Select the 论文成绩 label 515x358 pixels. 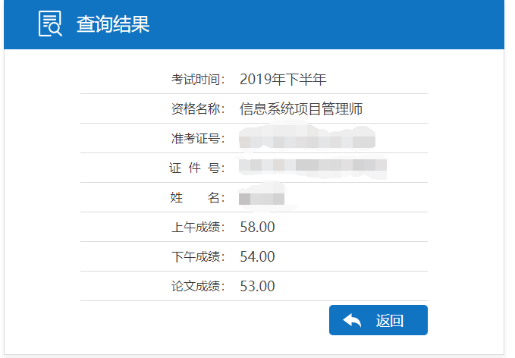(199, 286)
